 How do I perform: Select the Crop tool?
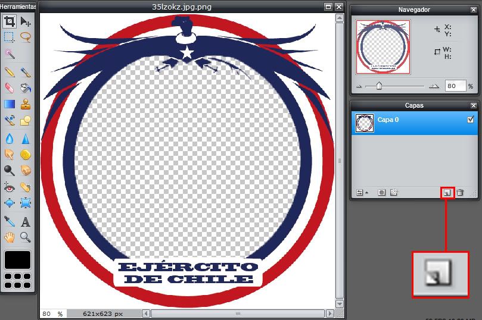10,21
